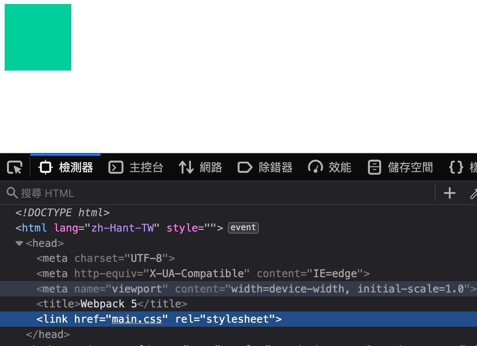This screenshot has height=346, width=477.
Task: Open the main.css stylesheet link
Action: (x=137, y=319)
